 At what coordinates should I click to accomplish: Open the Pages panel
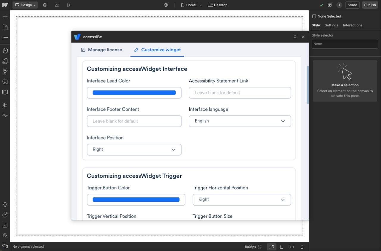tap(5, 27)
